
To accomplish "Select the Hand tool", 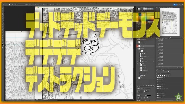I will 3,39.
